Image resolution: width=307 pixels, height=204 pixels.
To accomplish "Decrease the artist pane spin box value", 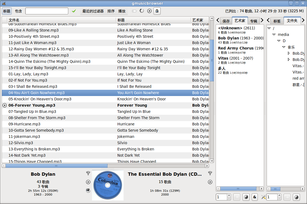I will [x=229, y=199].
